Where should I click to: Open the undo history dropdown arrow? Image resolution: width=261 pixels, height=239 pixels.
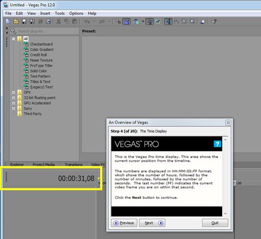coord(94,22)
